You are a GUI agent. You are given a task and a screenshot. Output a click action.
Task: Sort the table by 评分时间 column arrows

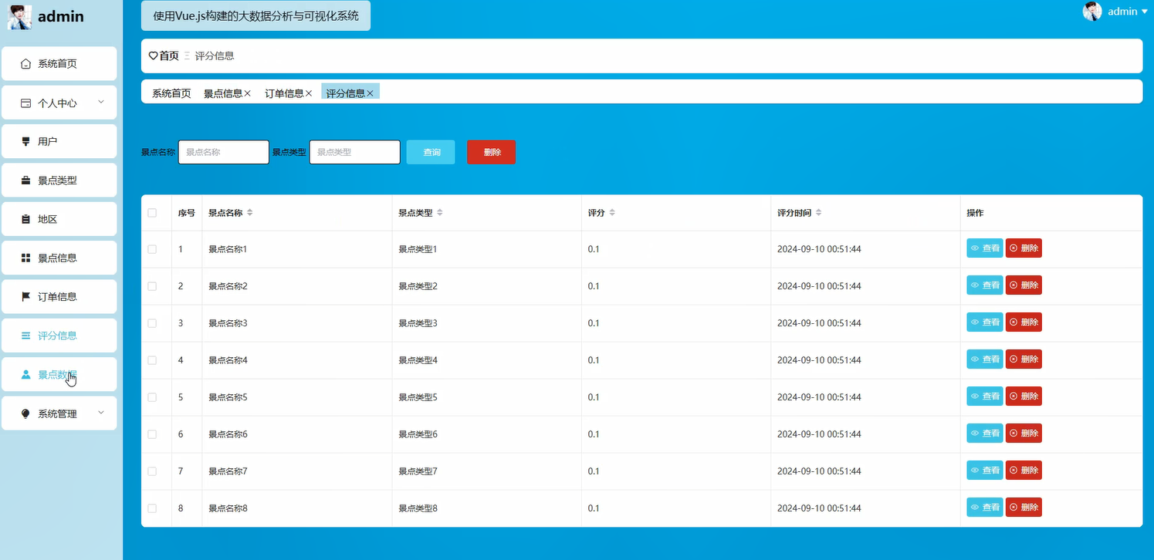point(818,213)
